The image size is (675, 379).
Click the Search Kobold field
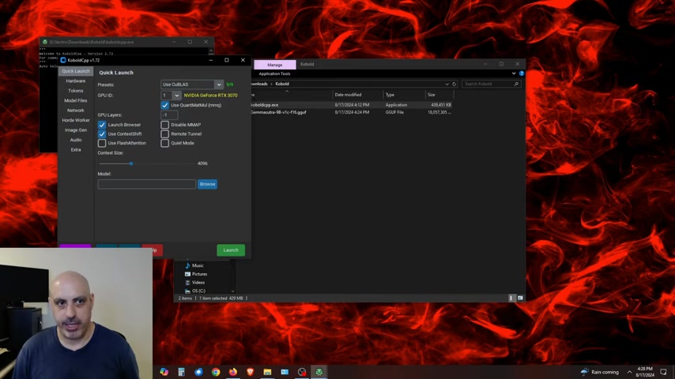pos(491,84)
